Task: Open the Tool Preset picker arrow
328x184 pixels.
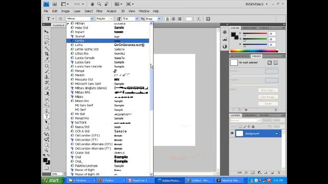Action: click(x=53, y=19)
